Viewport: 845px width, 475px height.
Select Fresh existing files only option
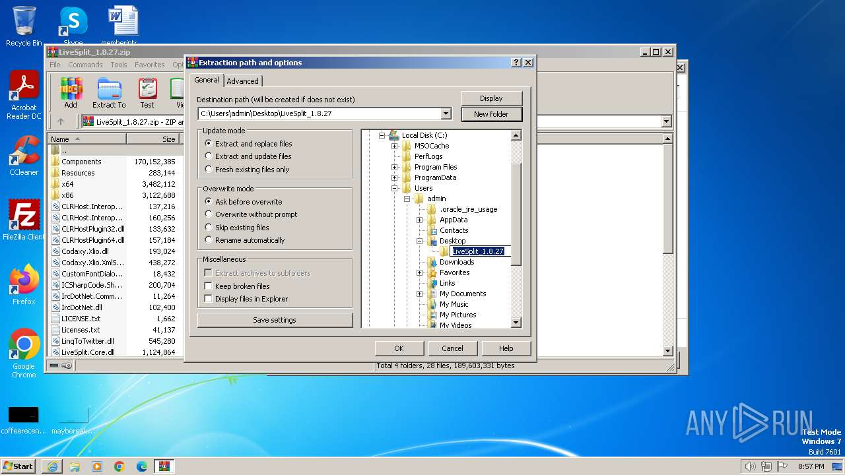[x=247, y=170]
